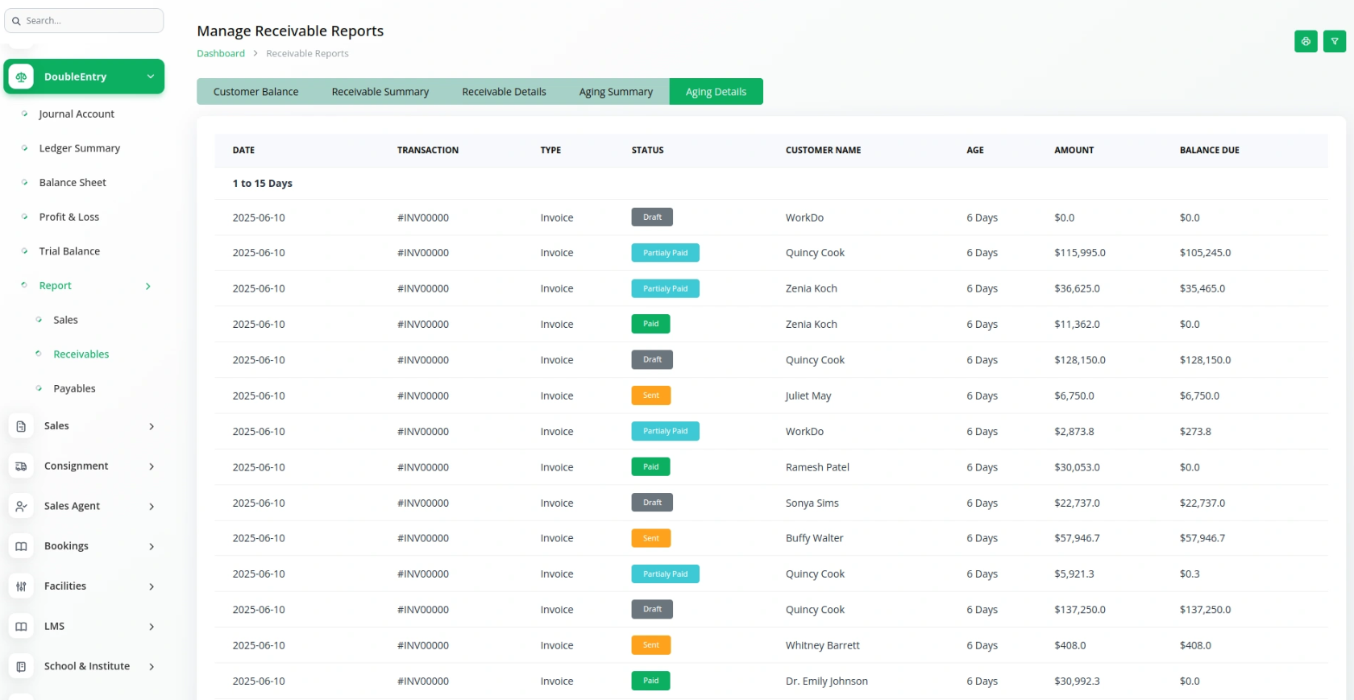Expand the Sales Agent menu arrow
This screenshot has width=1354, height=700.
152,506
